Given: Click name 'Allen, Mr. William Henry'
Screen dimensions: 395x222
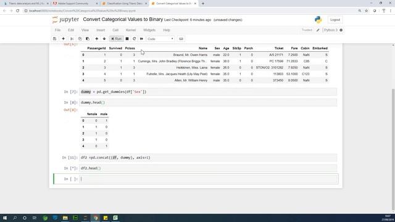Looking at the screenshot, I should pos(191,80).
